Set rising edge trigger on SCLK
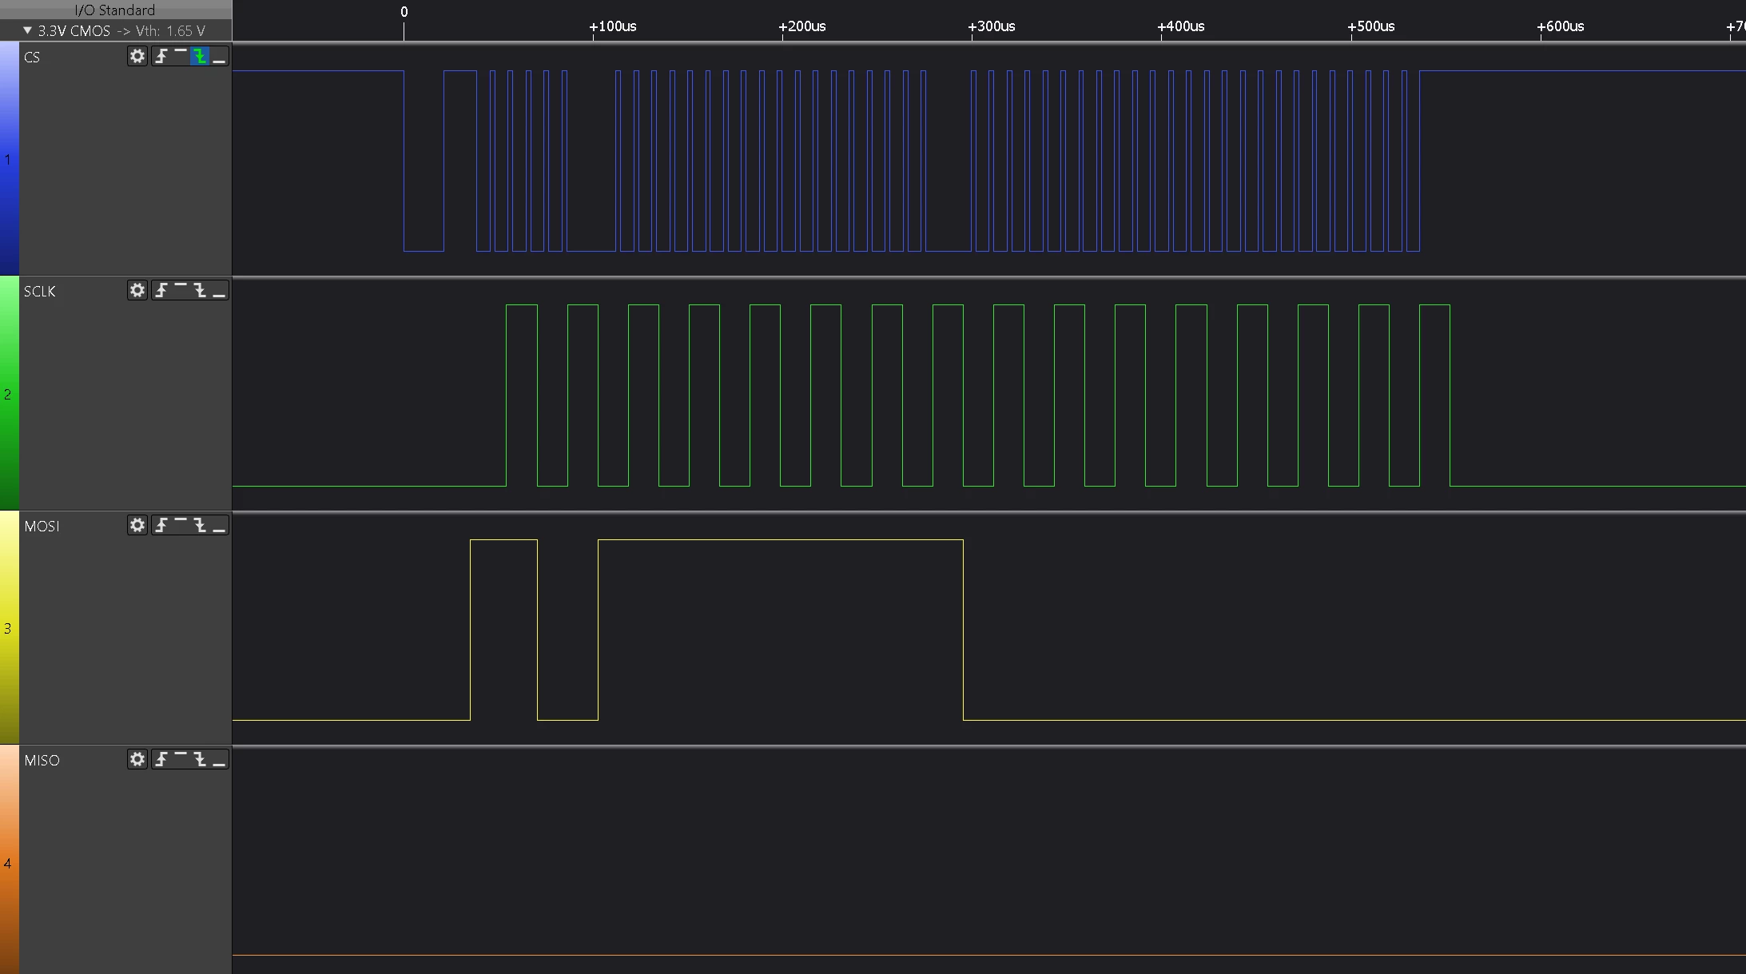Image resolution: width=1746 pixels, height=974 pixels. (x=161, y=290)
